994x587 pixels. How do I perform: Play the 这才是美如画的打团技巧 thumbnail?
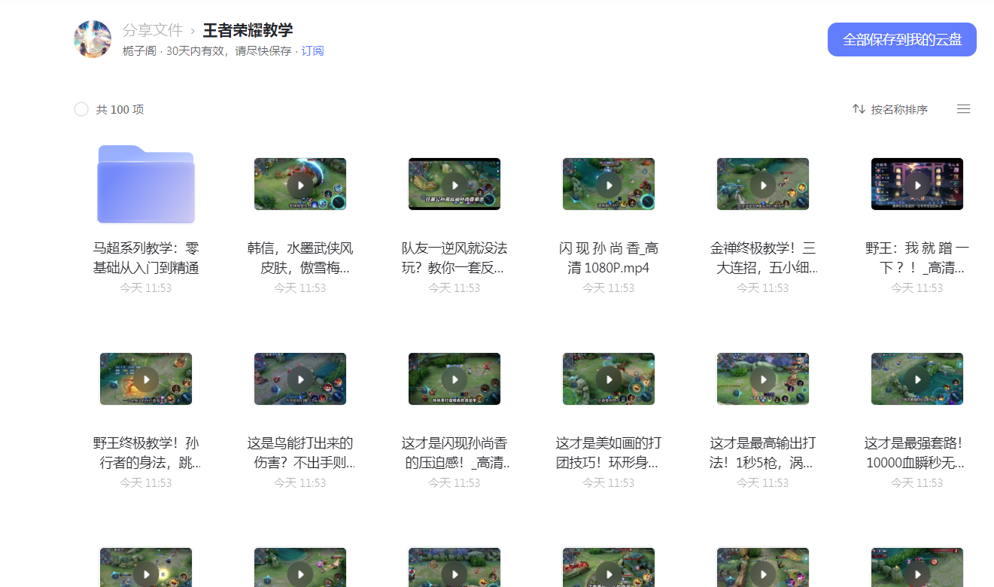point(609,379)
